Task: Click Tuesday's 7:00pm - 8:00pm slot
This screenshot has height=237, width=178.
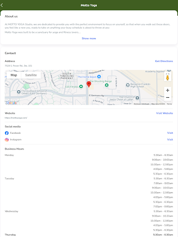Action: pos(163,206)
